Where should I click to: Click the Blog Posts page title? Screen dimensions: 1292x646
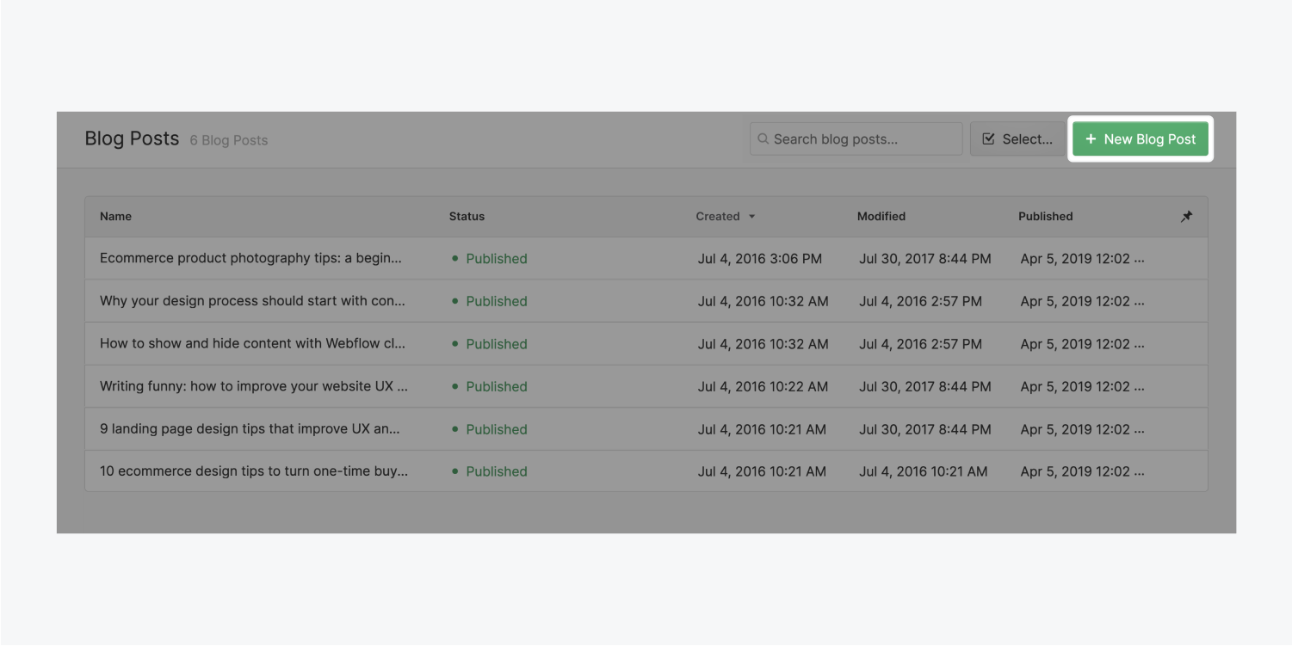(x=131, y=138)
